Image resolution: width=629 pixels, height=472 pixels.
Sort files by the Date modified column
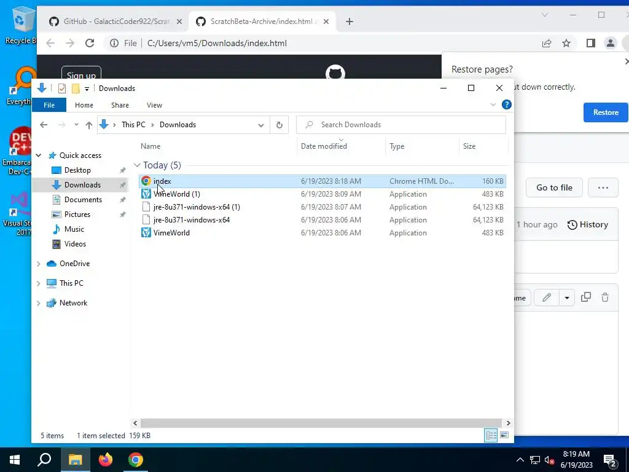pyautogui.click(x=324, y=146)
